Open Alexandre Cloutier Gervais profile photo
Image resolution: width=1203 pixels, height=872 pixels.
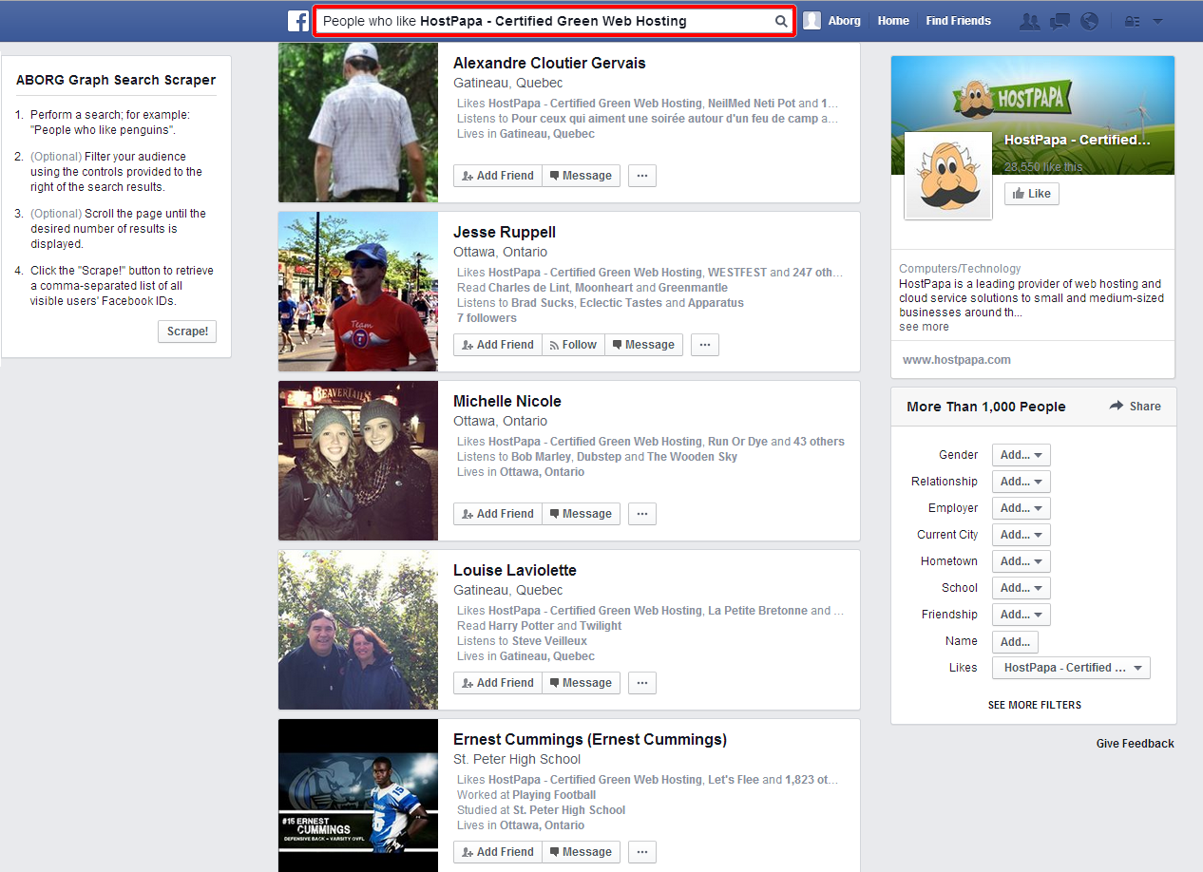point(358,123)
